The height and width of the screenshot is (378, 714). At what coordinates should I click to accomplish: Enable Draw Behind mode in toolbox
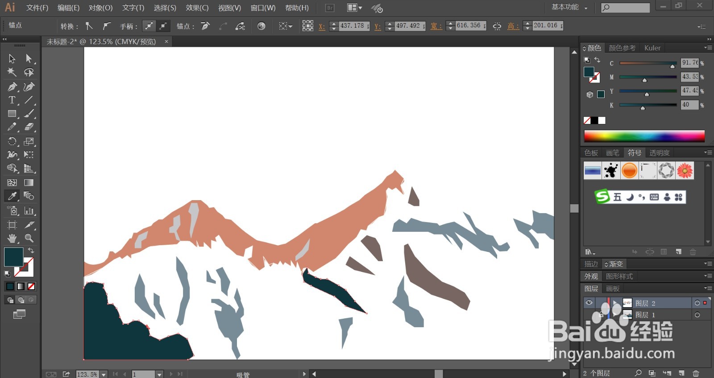point(21,300)
